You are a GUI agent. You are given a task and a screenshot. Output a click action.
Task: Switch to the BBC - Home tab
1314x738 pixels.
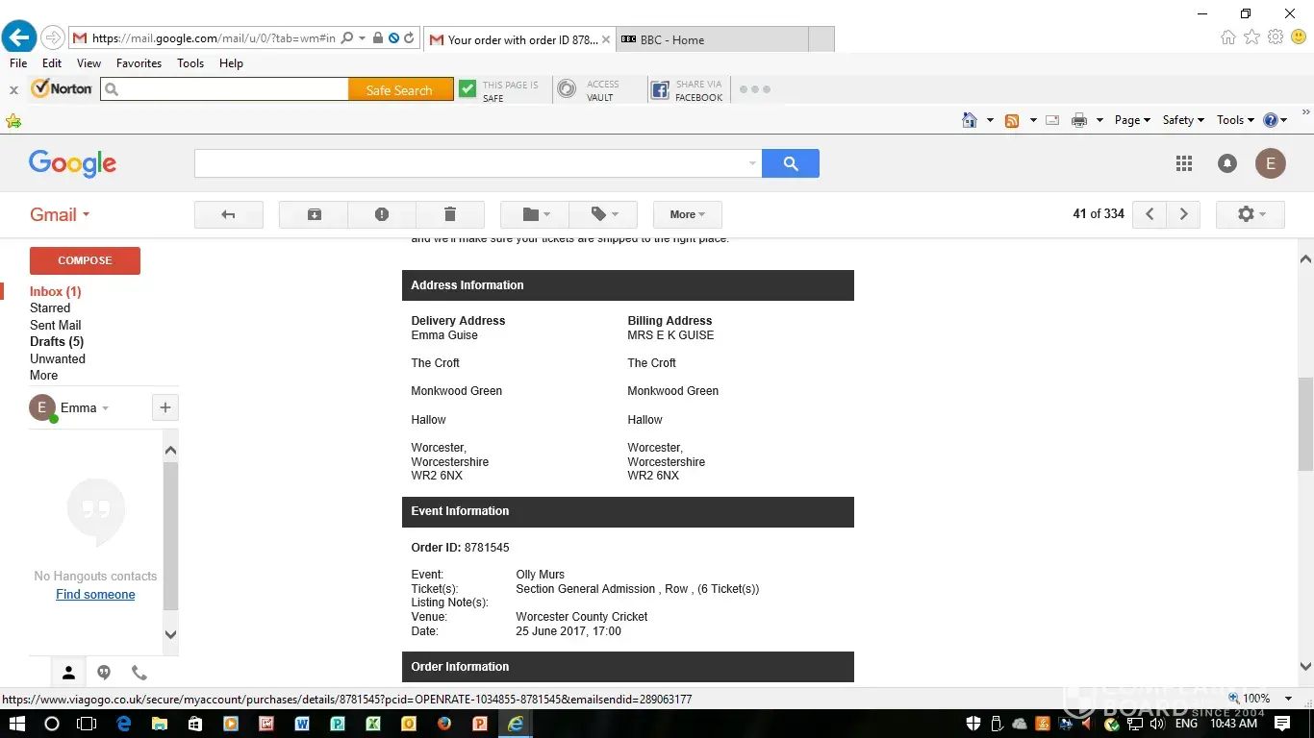click(712, 40)
